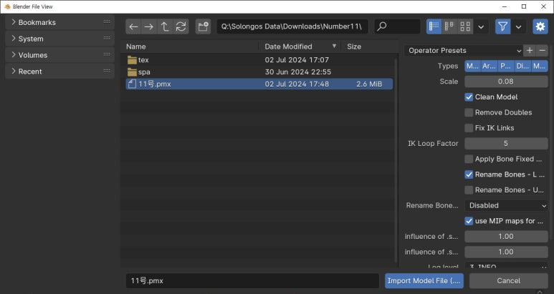This screenshot has height=294, width=554.
Task: Toggle the first M... type button
Action: click(x=473, y=66)
